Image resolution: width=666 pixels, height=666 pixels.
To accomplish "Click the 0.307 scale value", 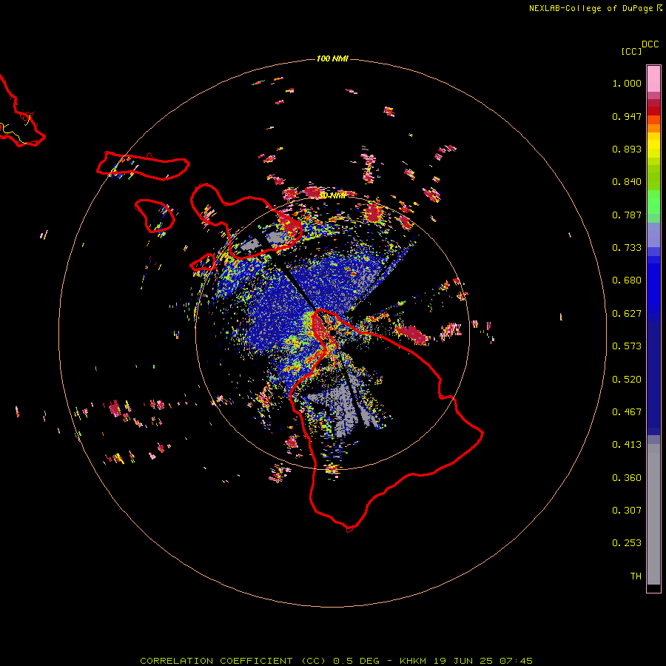I will click(627, 511).
